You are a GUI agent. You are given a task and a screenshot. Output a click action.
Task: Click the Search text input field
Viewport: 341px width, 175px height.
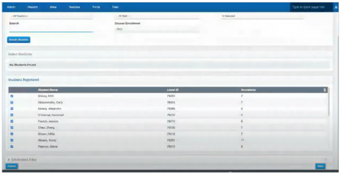[51, 29]
